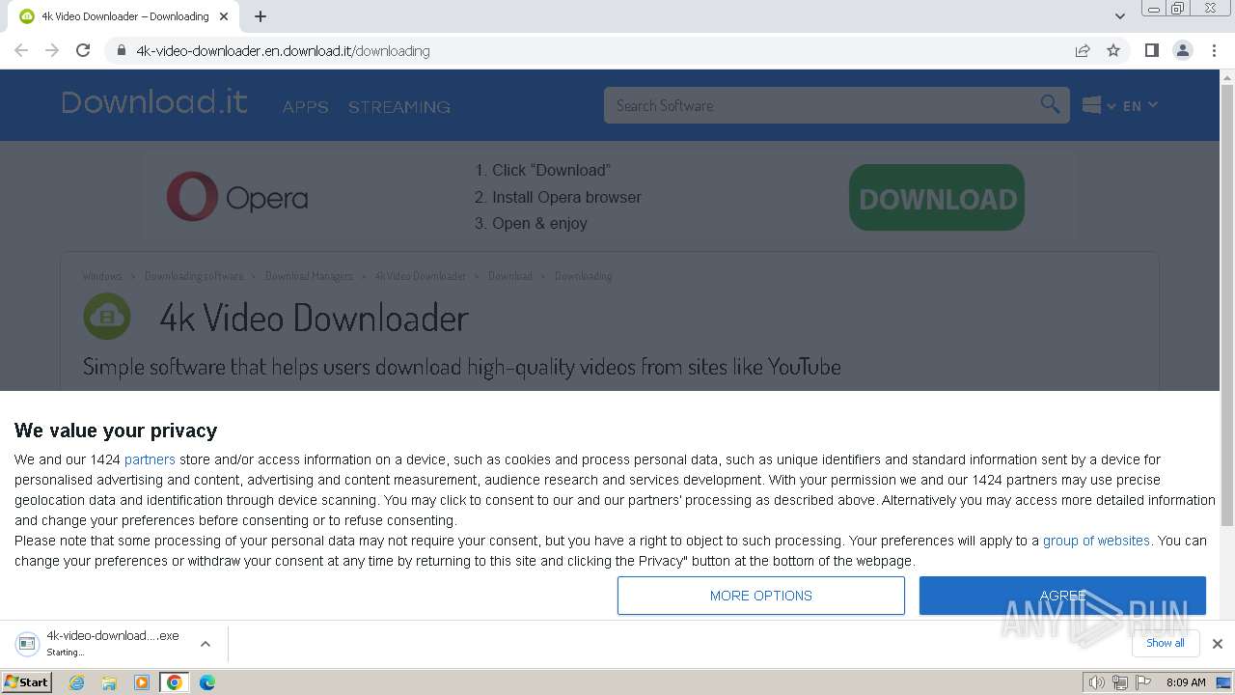Click the 8:09 AM system clock
Screen dimensions: 1235x695
pyautogui.click(x=1186, y=682)
